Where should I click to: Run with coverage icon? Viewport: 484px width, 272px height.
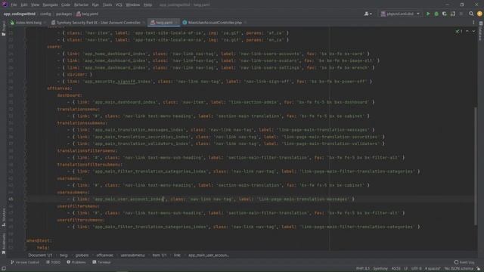pyautogui.click(x=445, y=14)
